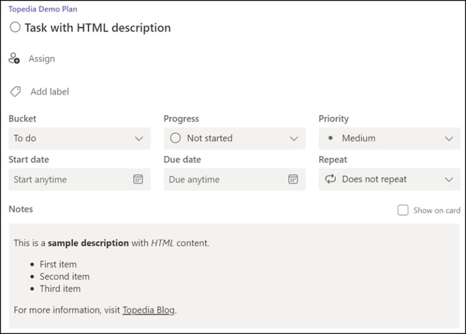Image resolution: width=466 pixels, height=334 pixels.
Task: Open the Topedia Demo Plan link
Action: coord(43,9)
